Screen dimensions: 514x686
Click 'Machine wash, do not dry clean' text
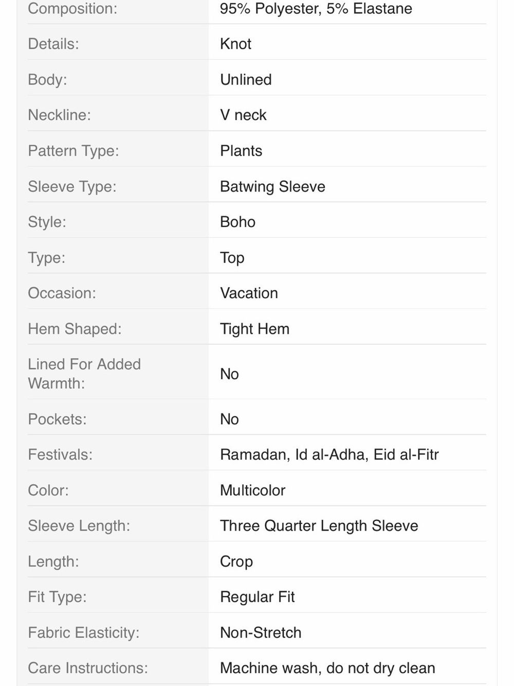coord(327,668)
